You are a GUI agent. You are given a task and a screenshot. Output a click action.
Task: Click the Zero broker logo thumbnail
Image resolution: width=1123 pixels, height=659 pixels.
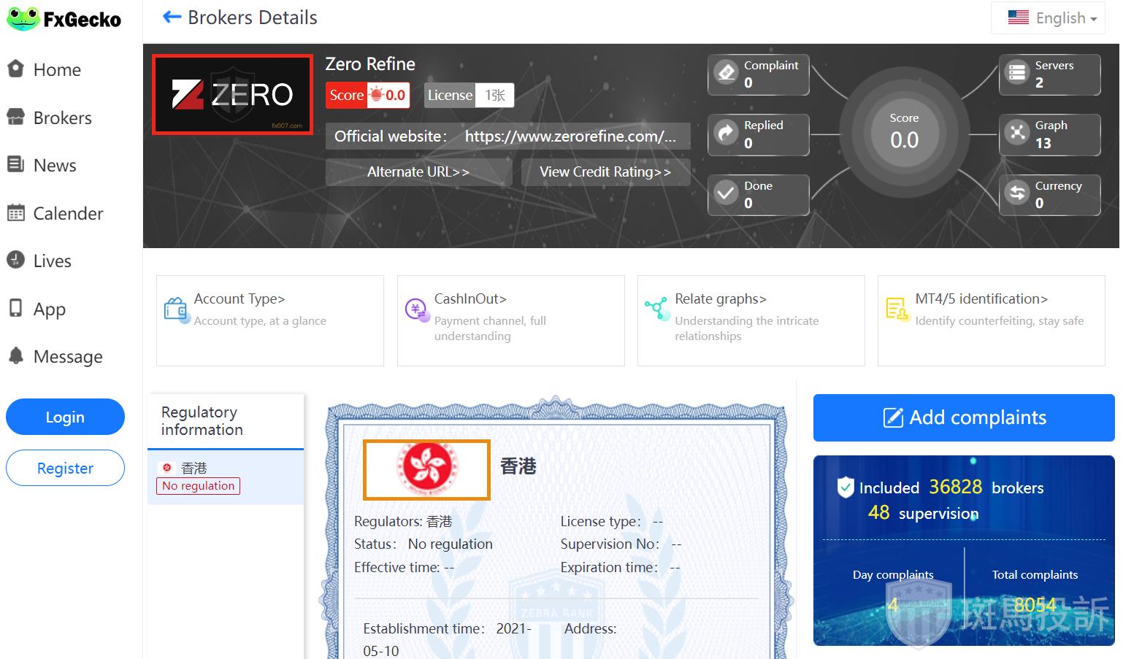pos(232,95)
